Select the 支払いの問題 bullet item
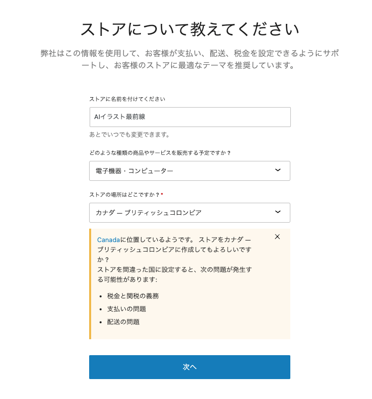The width and height of the screenshot is (372, 399). click(x=126, y=309)
